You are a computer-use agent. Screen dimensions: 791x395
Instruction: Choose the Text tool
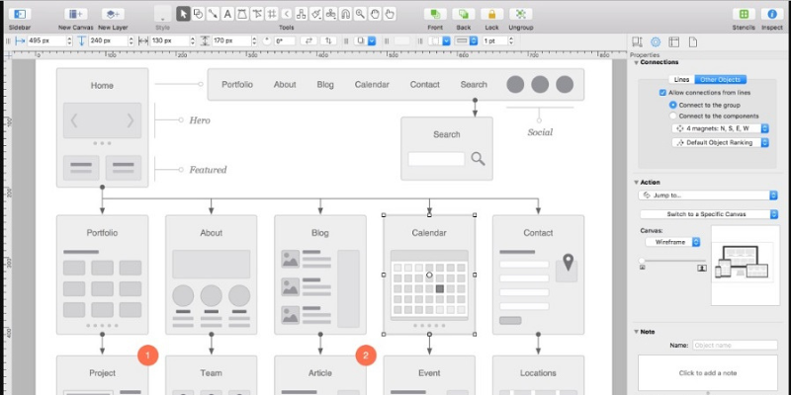[227, 14]
